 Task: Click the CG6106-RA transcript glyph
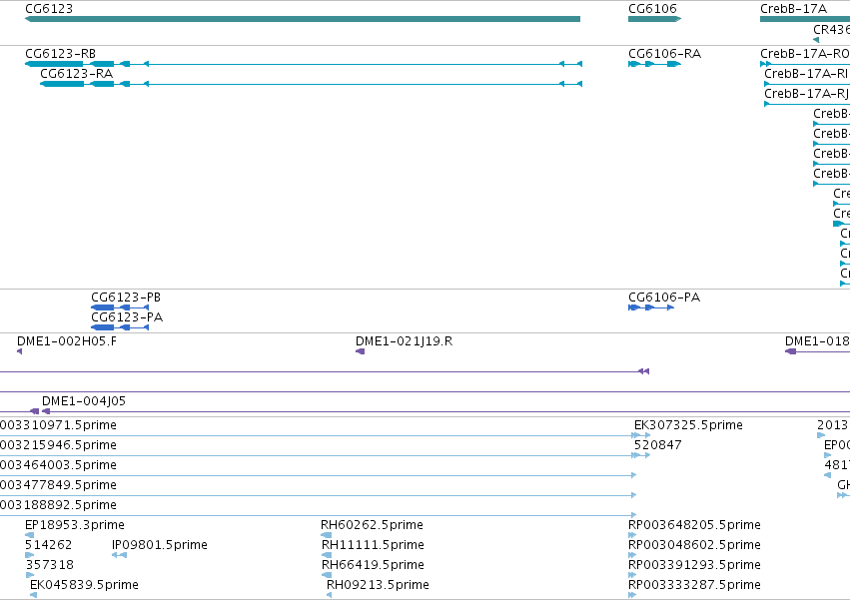pos(654,64)
